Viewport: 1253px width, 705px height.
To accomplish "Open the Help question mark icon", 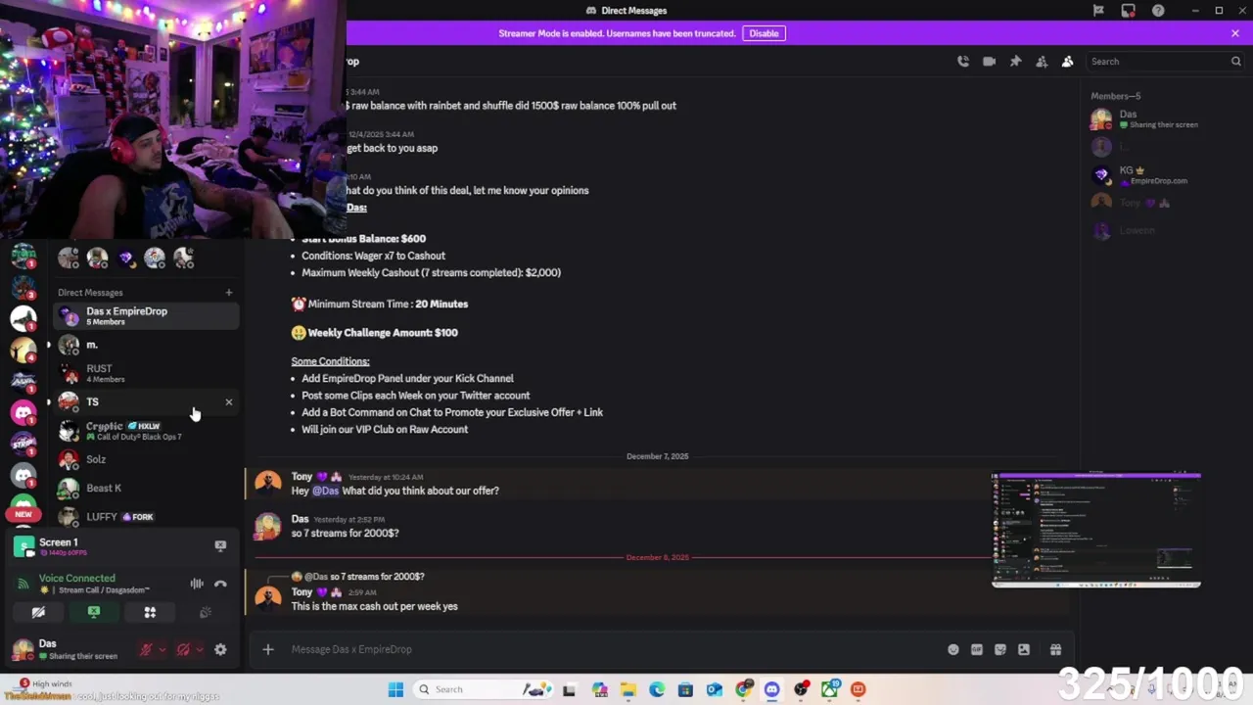I will [x=1159, y=11].
